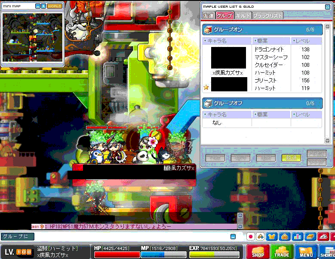Select the ドラゴンナイト level 138 row
335x259 pixels.
tap(262, 50)
